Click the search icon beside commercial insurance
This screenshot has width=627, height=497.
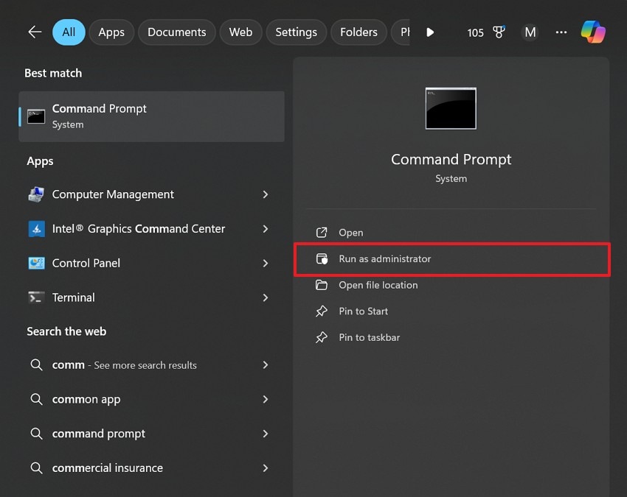click(35, 468)
